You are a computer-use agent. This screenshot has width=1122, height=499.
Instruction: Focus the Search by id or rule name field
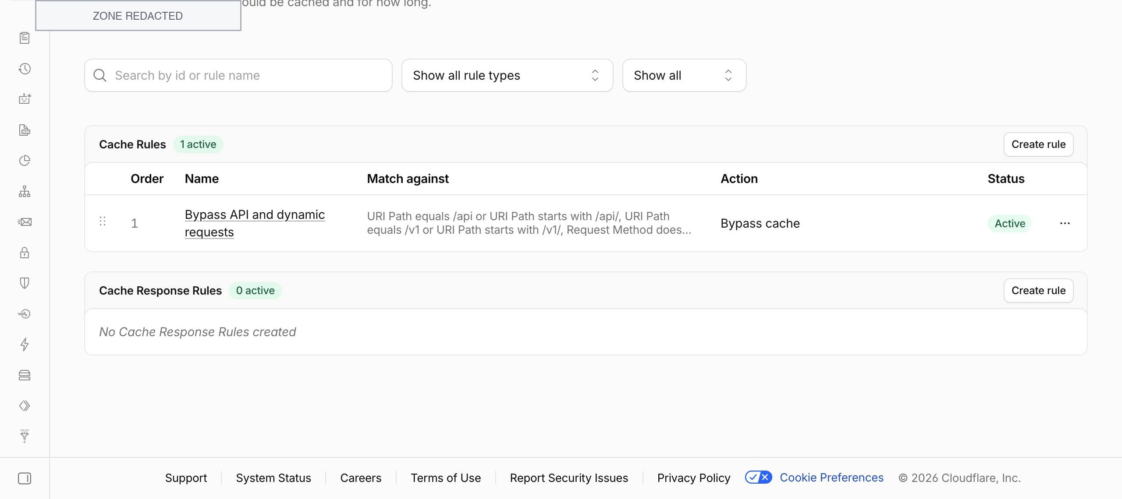click(x=238, y=75)
